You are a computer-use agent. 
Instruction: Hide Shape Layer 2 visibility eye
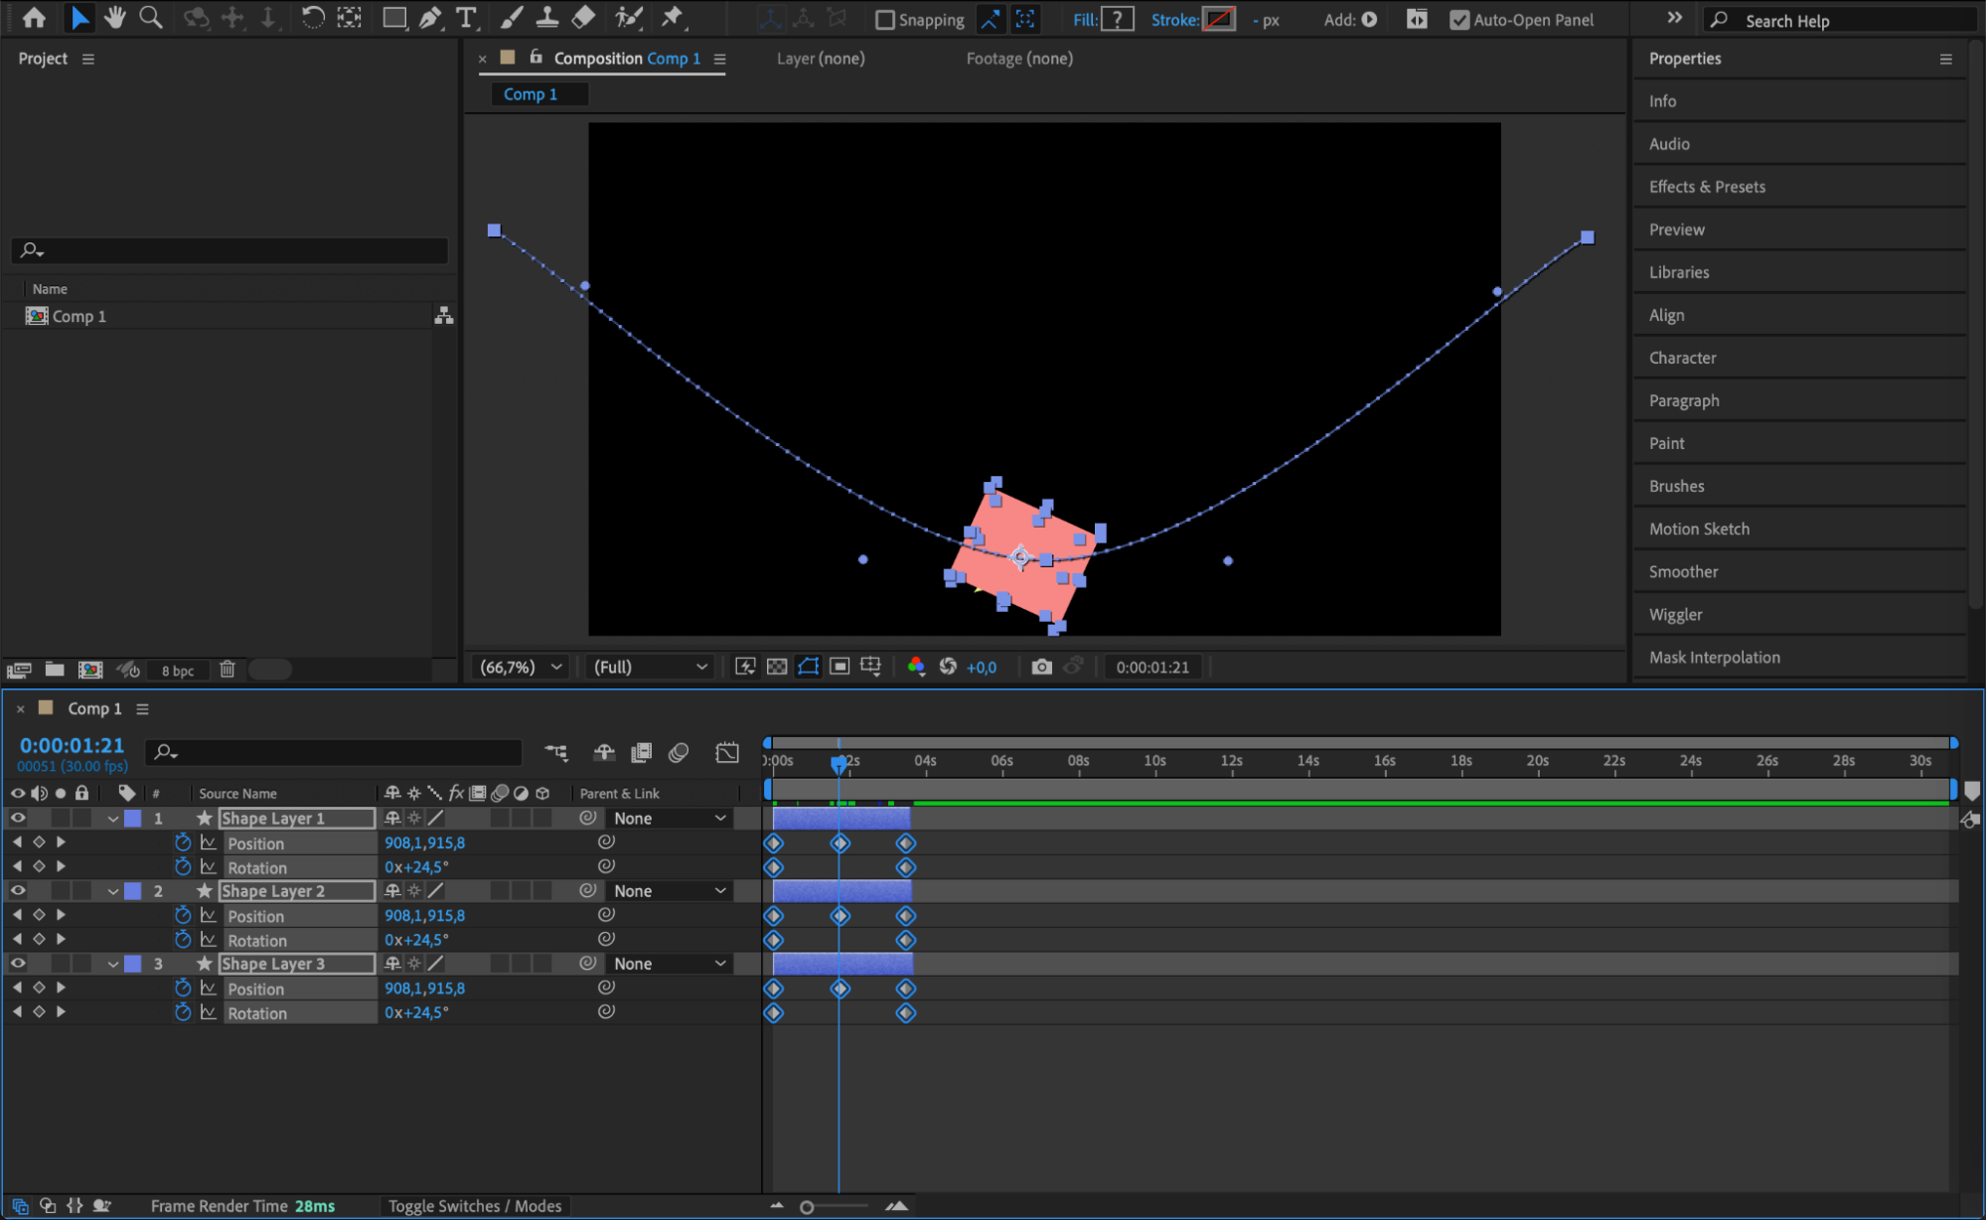18,891
